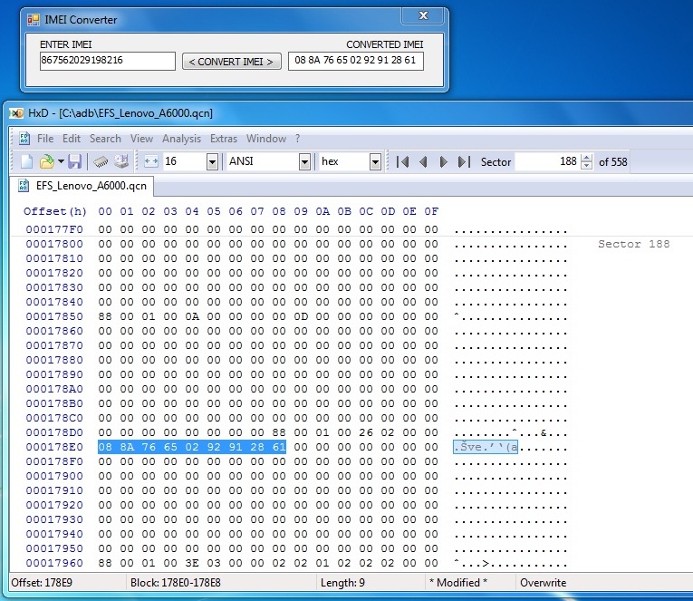The image size is (693, 601).
Task: Click the Open disk icon in HxD
Action: (121, 161)
